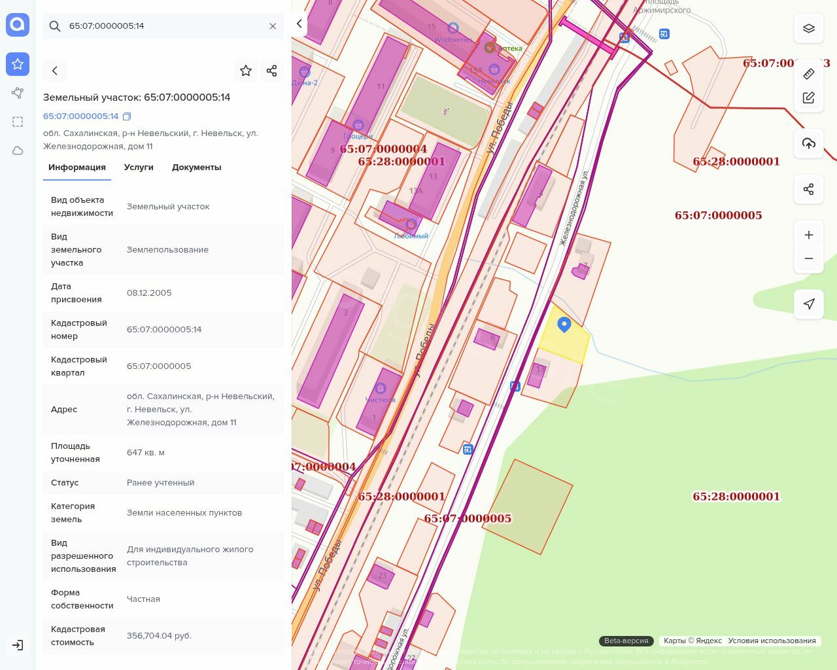Go back from the parcel card
Screen dimensions: 837x670
pyautogui.click(x=55, y=71)
